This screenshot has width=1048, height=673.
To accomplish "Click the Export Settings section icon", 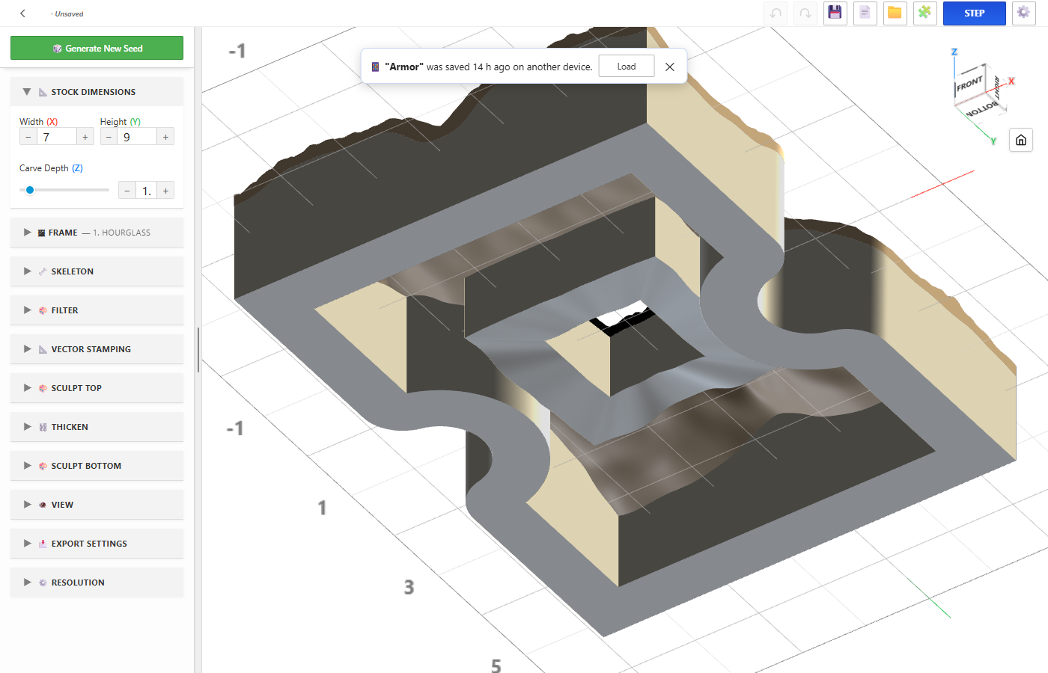I will (43, 544).
